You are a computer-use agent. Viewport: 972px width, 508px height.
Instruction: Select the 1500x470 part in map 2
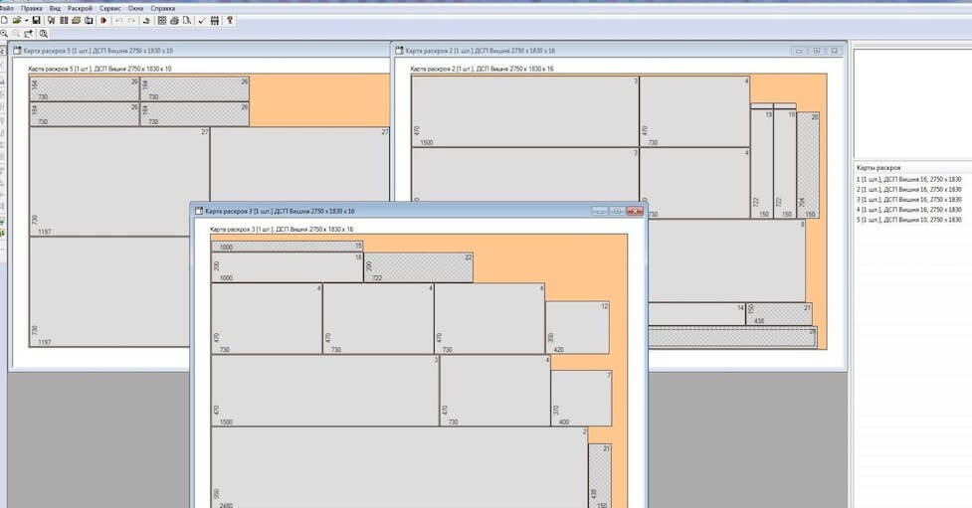(x=524, y=111)
